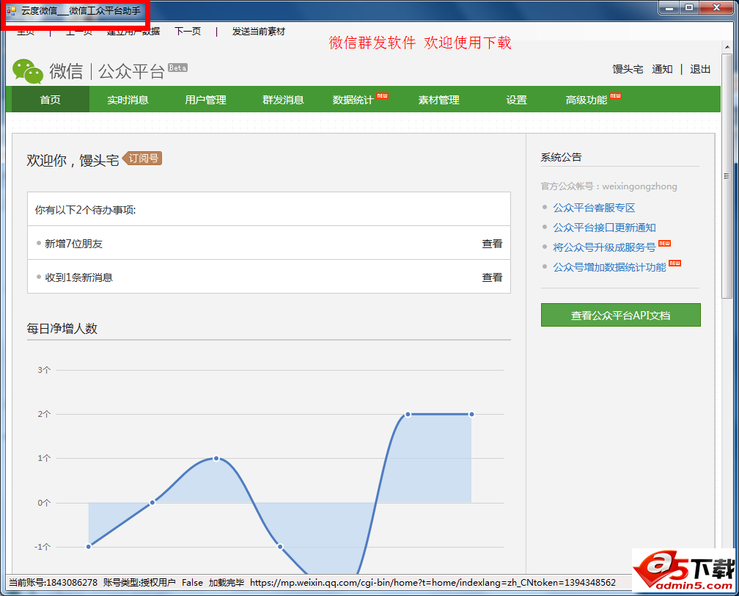Click 加载完毕 status text

[x=227, y=582]
